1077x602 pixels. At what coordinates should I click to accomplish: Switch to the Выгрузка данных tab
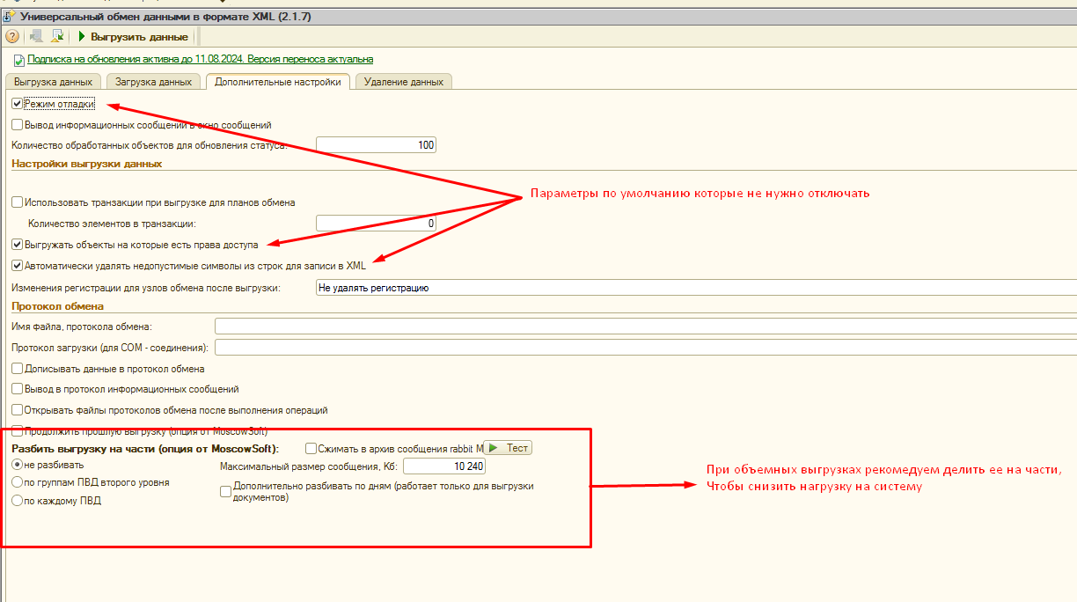(54, 82)
